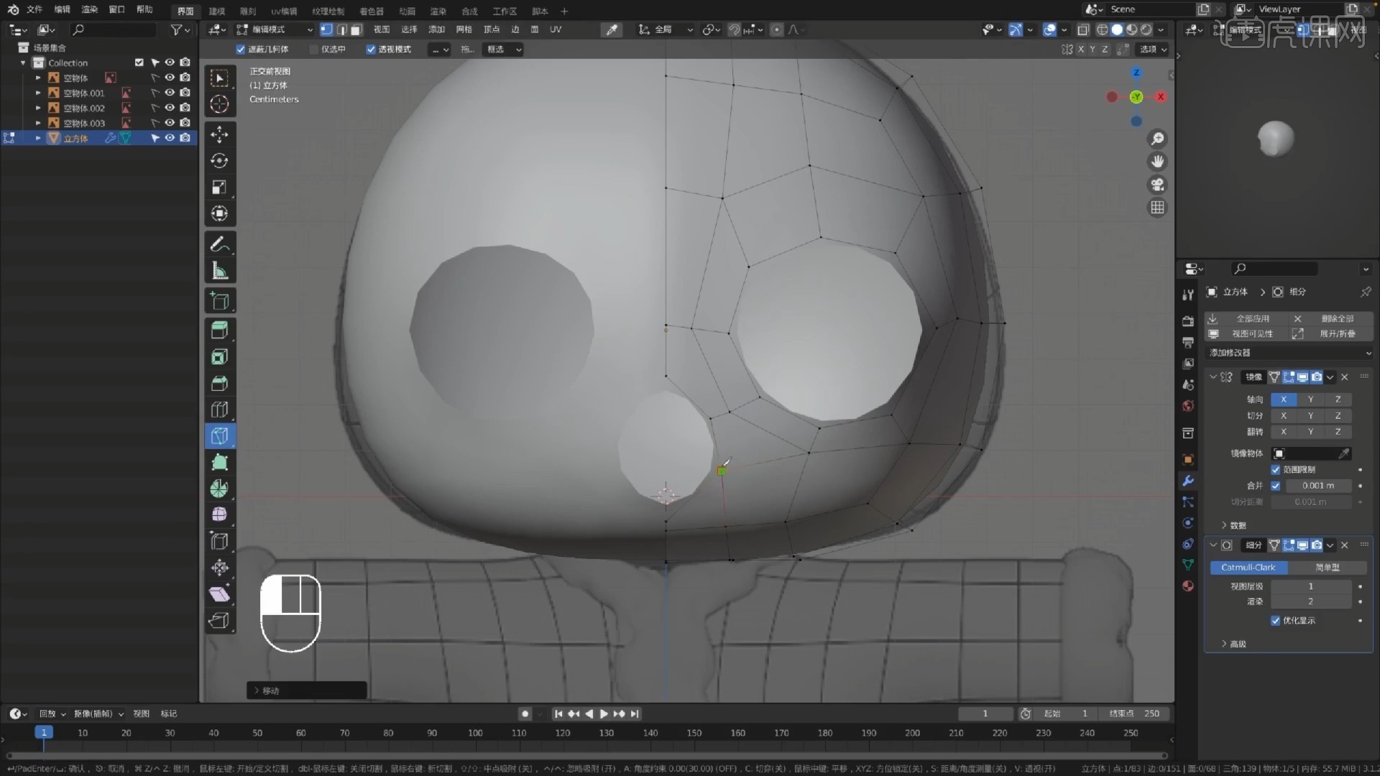Select the Add Cube tool

coord(220,301)
